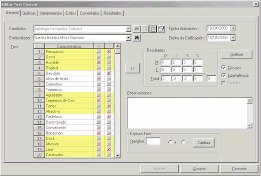This screenshot has height=176, width=261.
Task: Click the L row I value field
Action: (x=176, y=69)
